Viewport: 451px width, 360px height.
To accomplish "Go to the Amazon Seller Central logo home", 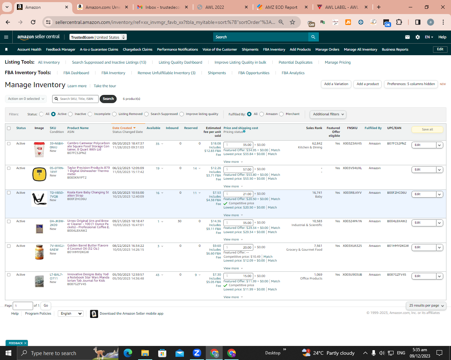I will pyautogui.click(x=38, y=37).
